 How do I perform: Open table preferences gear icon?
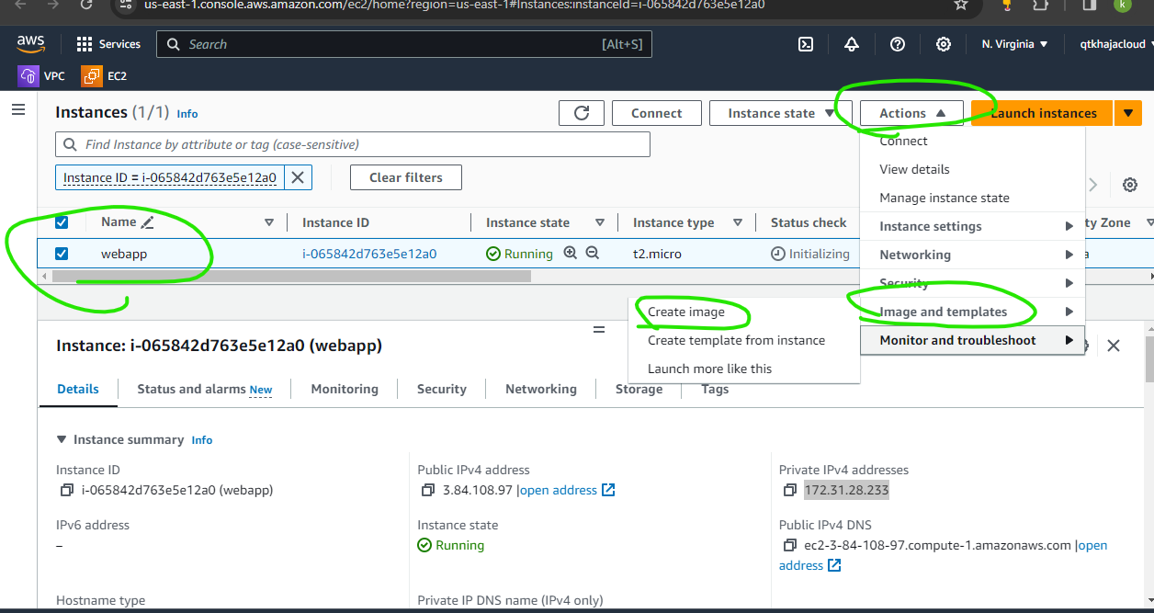(1130, 185)
